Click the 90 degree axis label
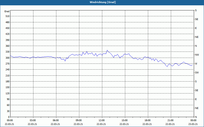 [x=8, y=99]
